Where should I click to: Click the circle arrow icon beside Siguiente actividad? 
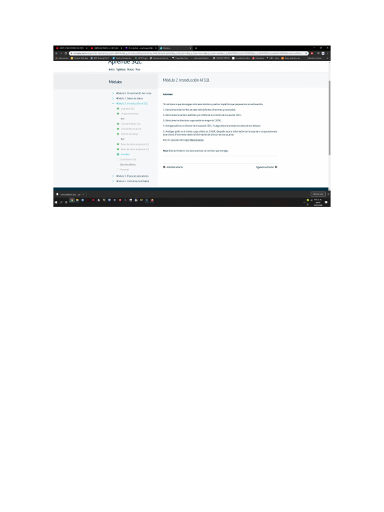pos(276,167)
